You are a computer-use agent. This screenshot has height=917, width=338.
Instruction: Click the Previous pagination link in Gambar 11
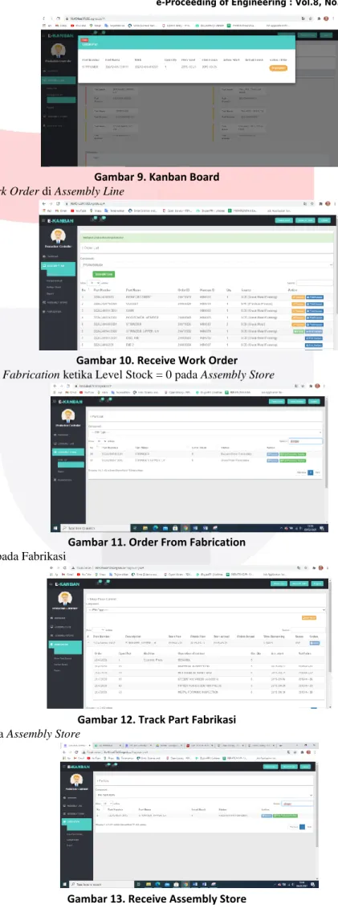300,473
